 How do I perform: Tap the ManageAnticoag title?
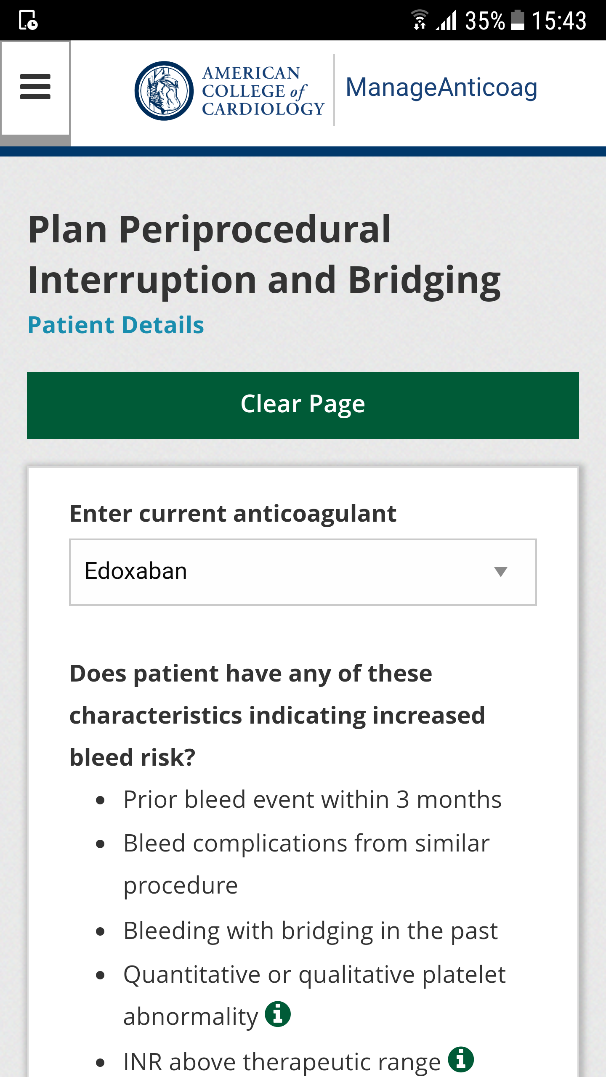click(x=441, y=88)
